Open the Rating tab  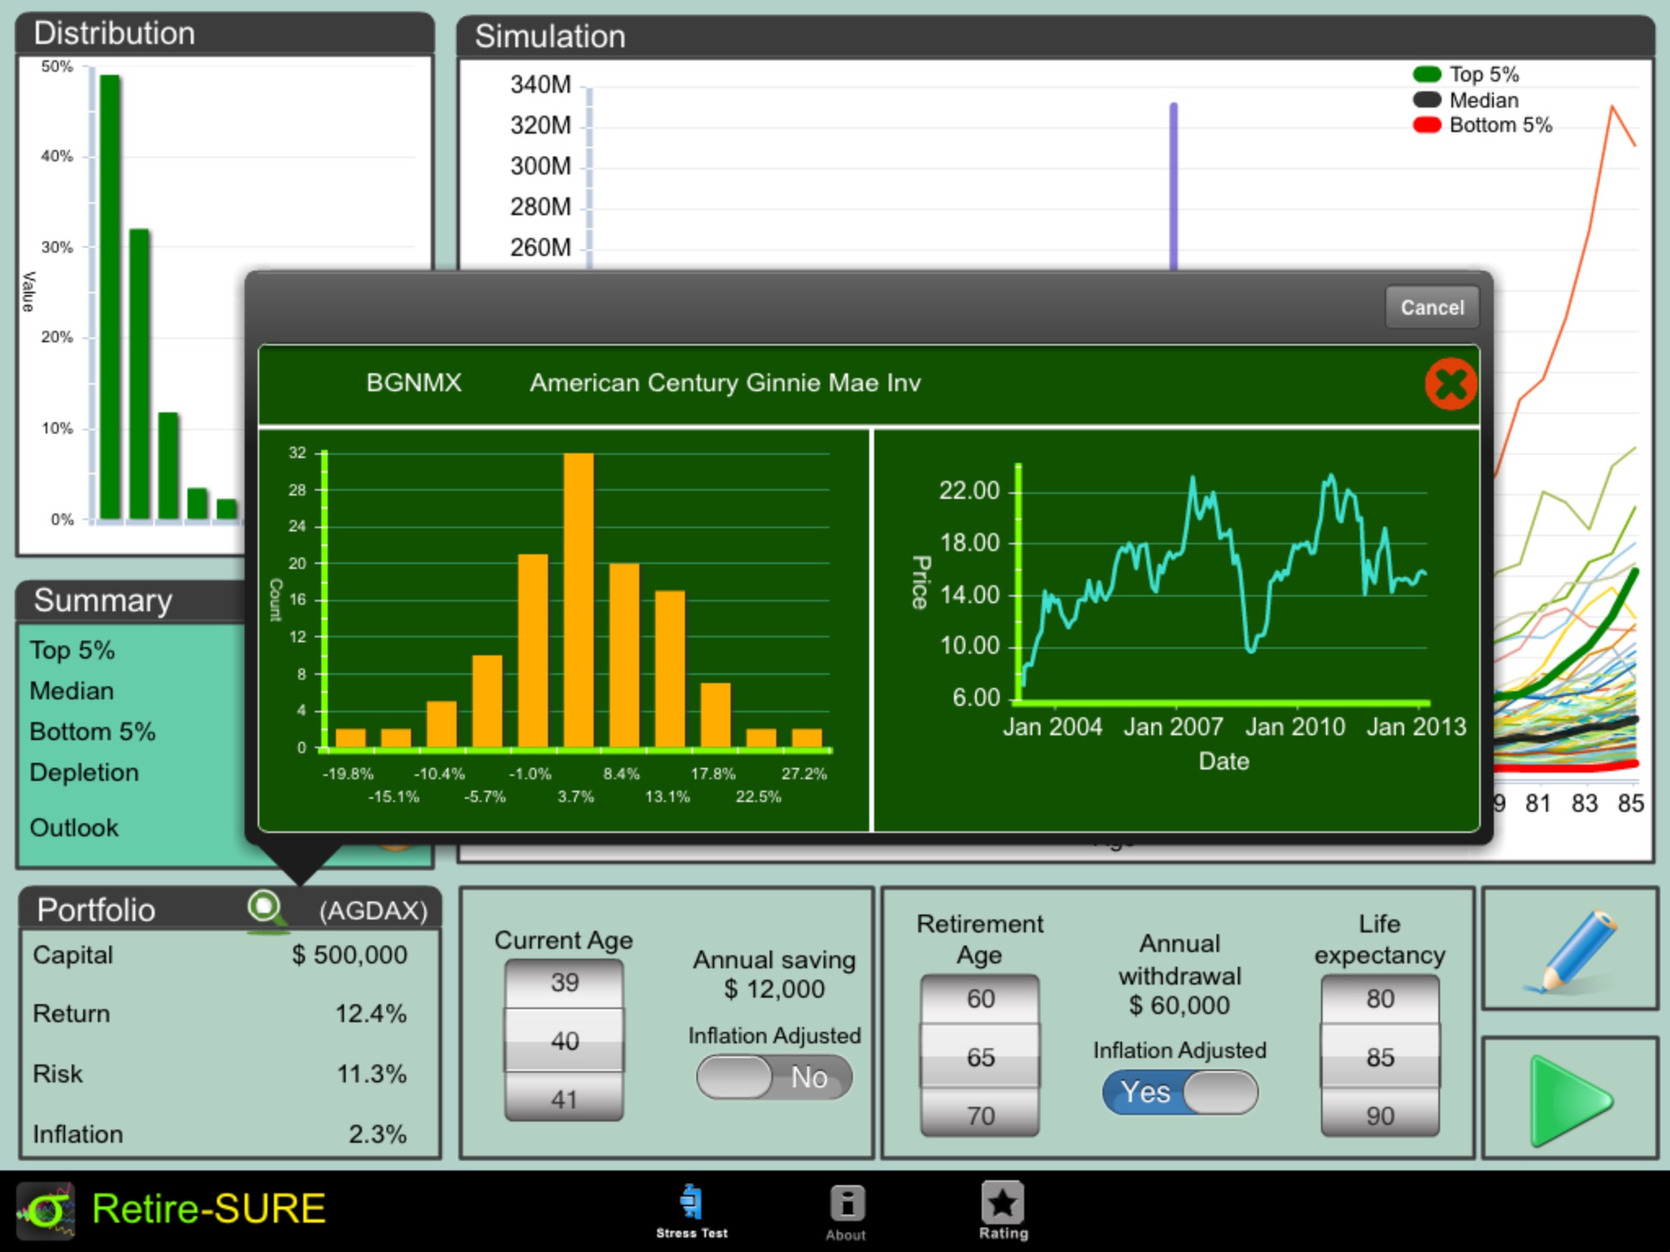pos(1003,1211)
